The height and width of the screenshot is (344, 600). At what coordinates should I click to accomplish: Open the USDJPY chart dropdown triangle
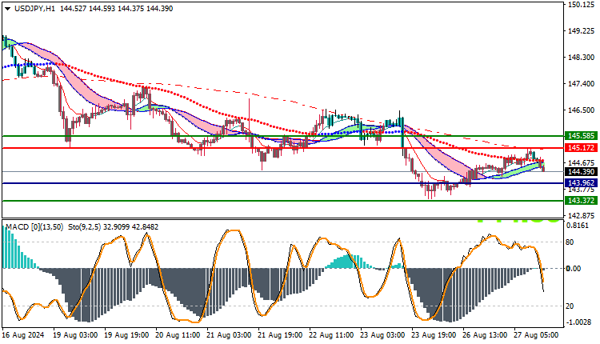point(7,9)
